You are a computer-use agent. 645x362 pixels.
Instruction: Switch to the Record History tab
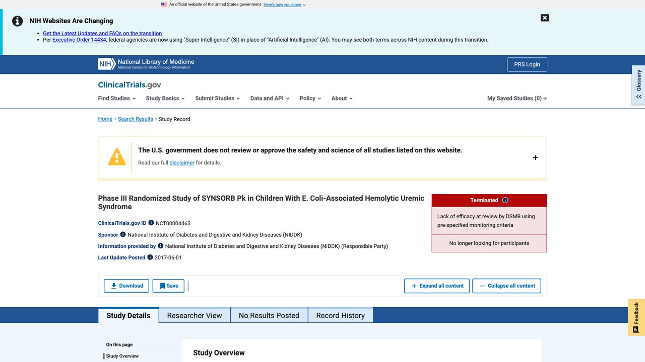[340, 315]
